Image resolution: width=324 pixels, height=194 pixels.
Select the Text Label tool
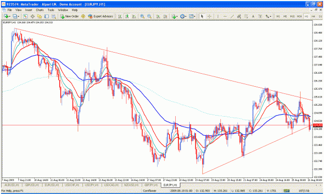point(260,16)
